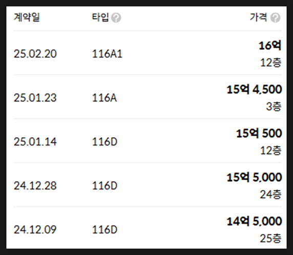This screenshot has width=293, height=255.
Task: Open the 24.12.28 transaction row
Action: pyautogui.click(x=148, y=185)
